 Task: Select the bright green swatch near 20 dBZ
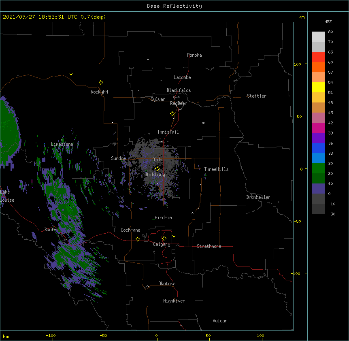pos(318,168)
